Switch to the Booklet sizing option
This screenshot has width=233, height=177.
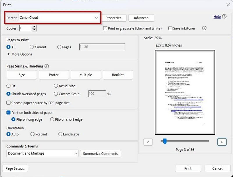pyautogui.click(x=118, y=75)
